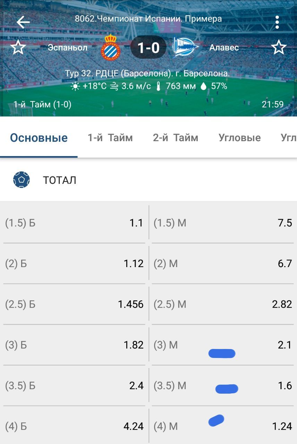Choose total over 2.5 odds 1.456
Viewport: 297px width, 444px height.
[x=74, y=304]
